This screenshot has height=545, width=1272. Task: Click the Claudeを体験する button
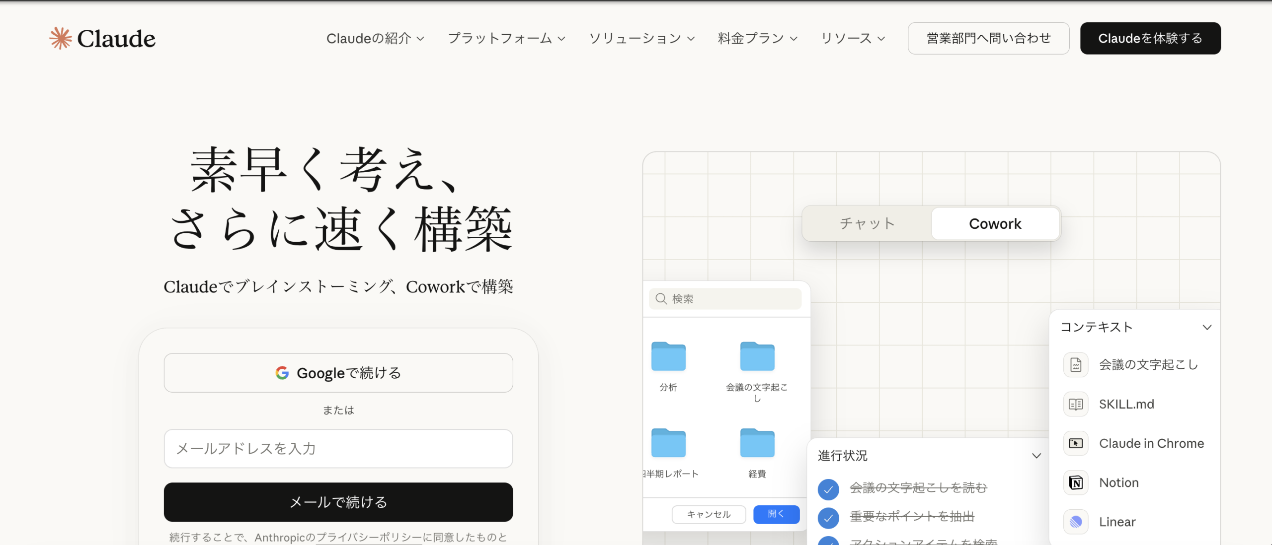click(1150, 38)
